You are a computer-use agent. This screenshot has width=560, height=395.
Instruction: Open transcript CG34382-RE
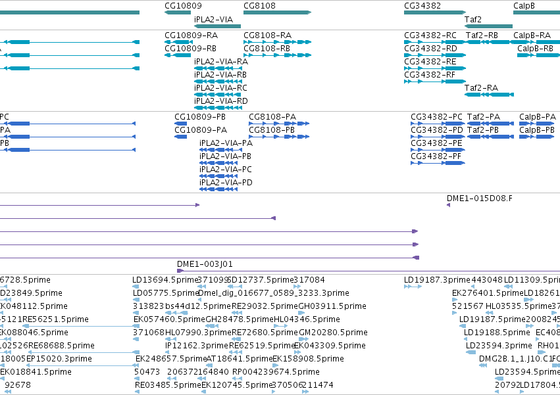point(430,61)
